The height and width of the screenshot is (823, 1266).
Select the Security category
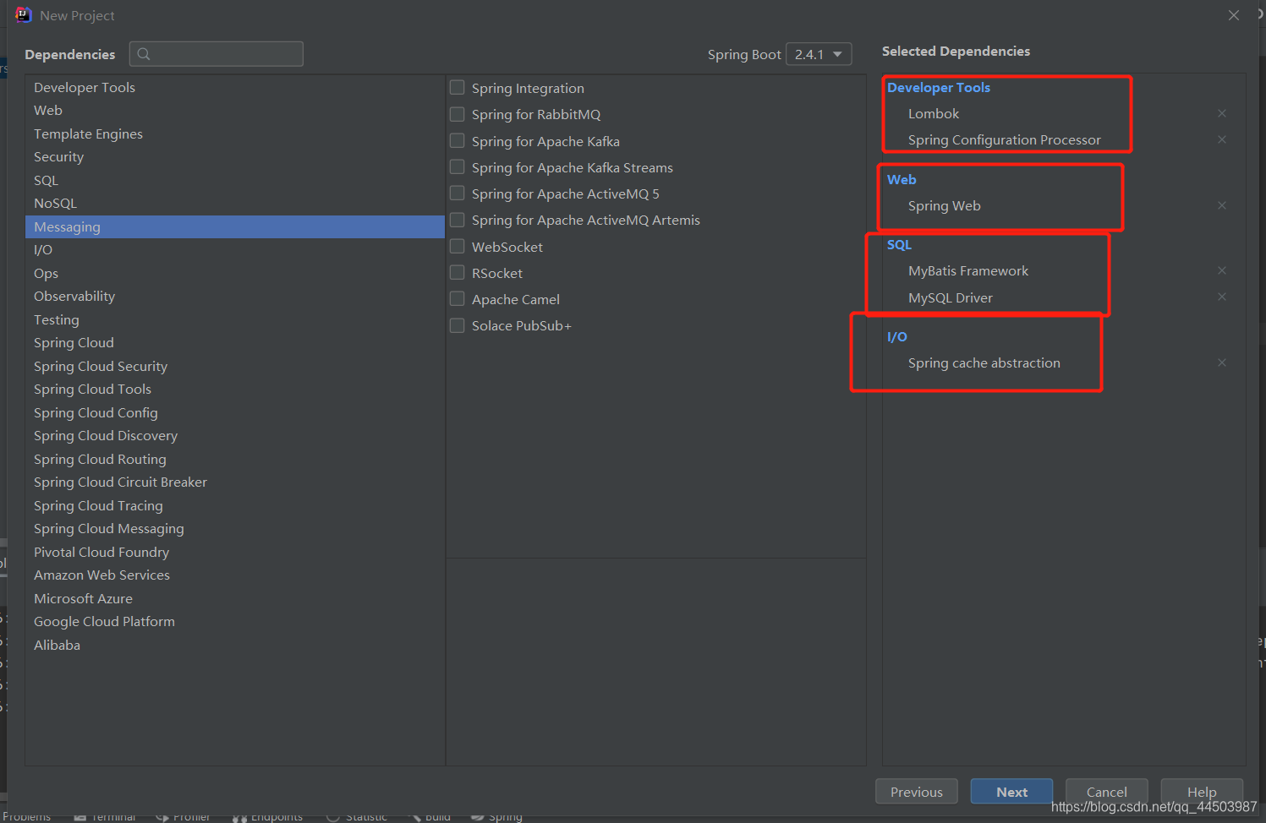(x=235, y=157)
